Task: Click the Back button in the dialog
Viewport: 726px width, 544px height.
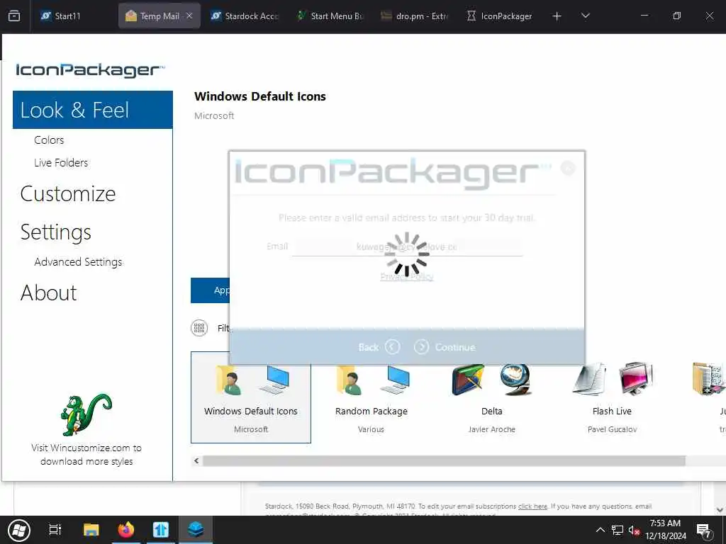Action: click(x=379, y=347)
